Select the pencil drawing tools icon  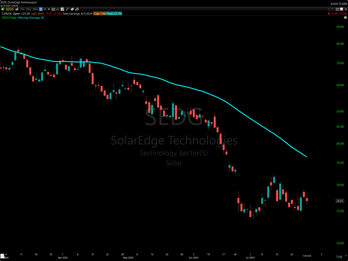67,9
